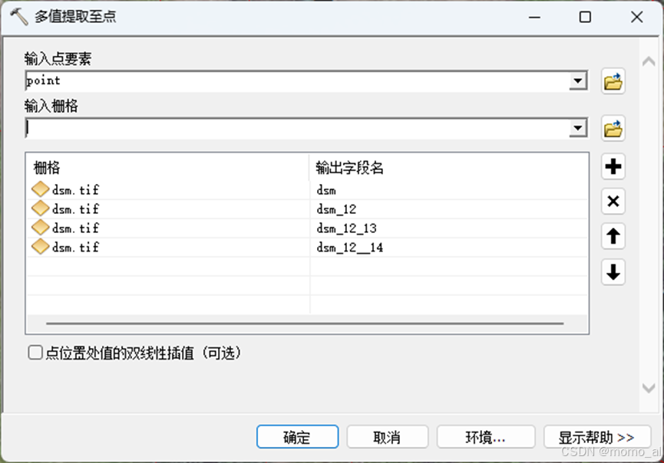The image size is (664, 463).
Task: Open the 输入栅格 dropdown arrow
Action: (x=577, y=128)
